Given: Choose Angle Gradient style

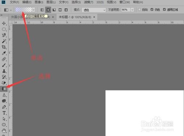Looking at the screenshot, I should pyautogui.click(x=54, y=10).
